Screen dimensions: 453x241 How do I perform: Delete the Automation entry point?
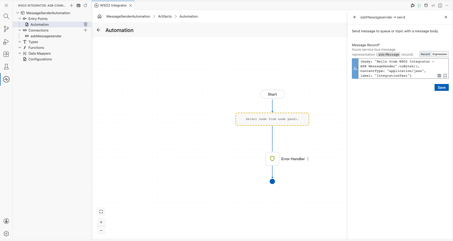[86, 24]
